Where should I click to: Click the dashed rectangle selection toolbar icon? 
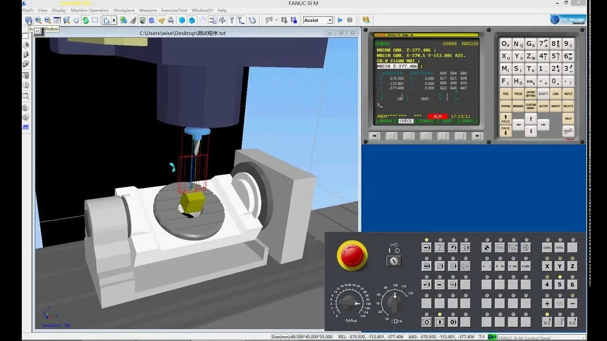click(x=95, y=20)
